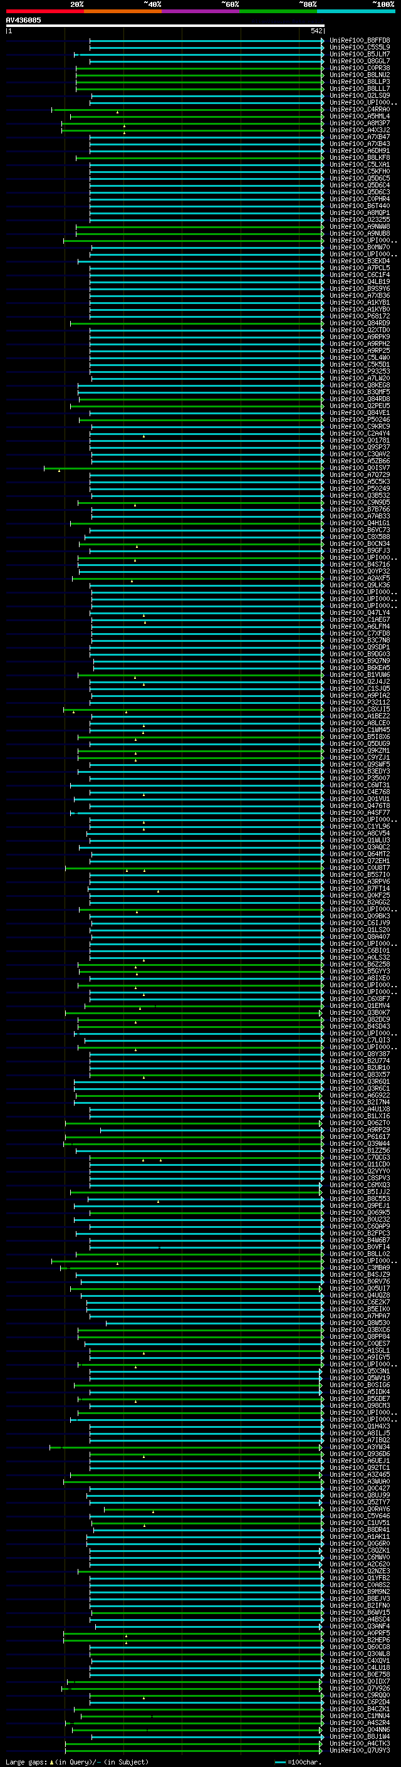Select the UniRef100_B6T440 label
This screenshot has height=1767, width=401.
(360, 206)
